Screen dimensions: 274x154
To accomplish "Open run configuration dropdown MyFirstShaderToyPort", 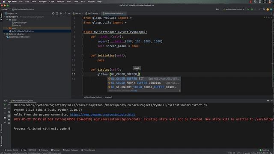I will point(234,9).
